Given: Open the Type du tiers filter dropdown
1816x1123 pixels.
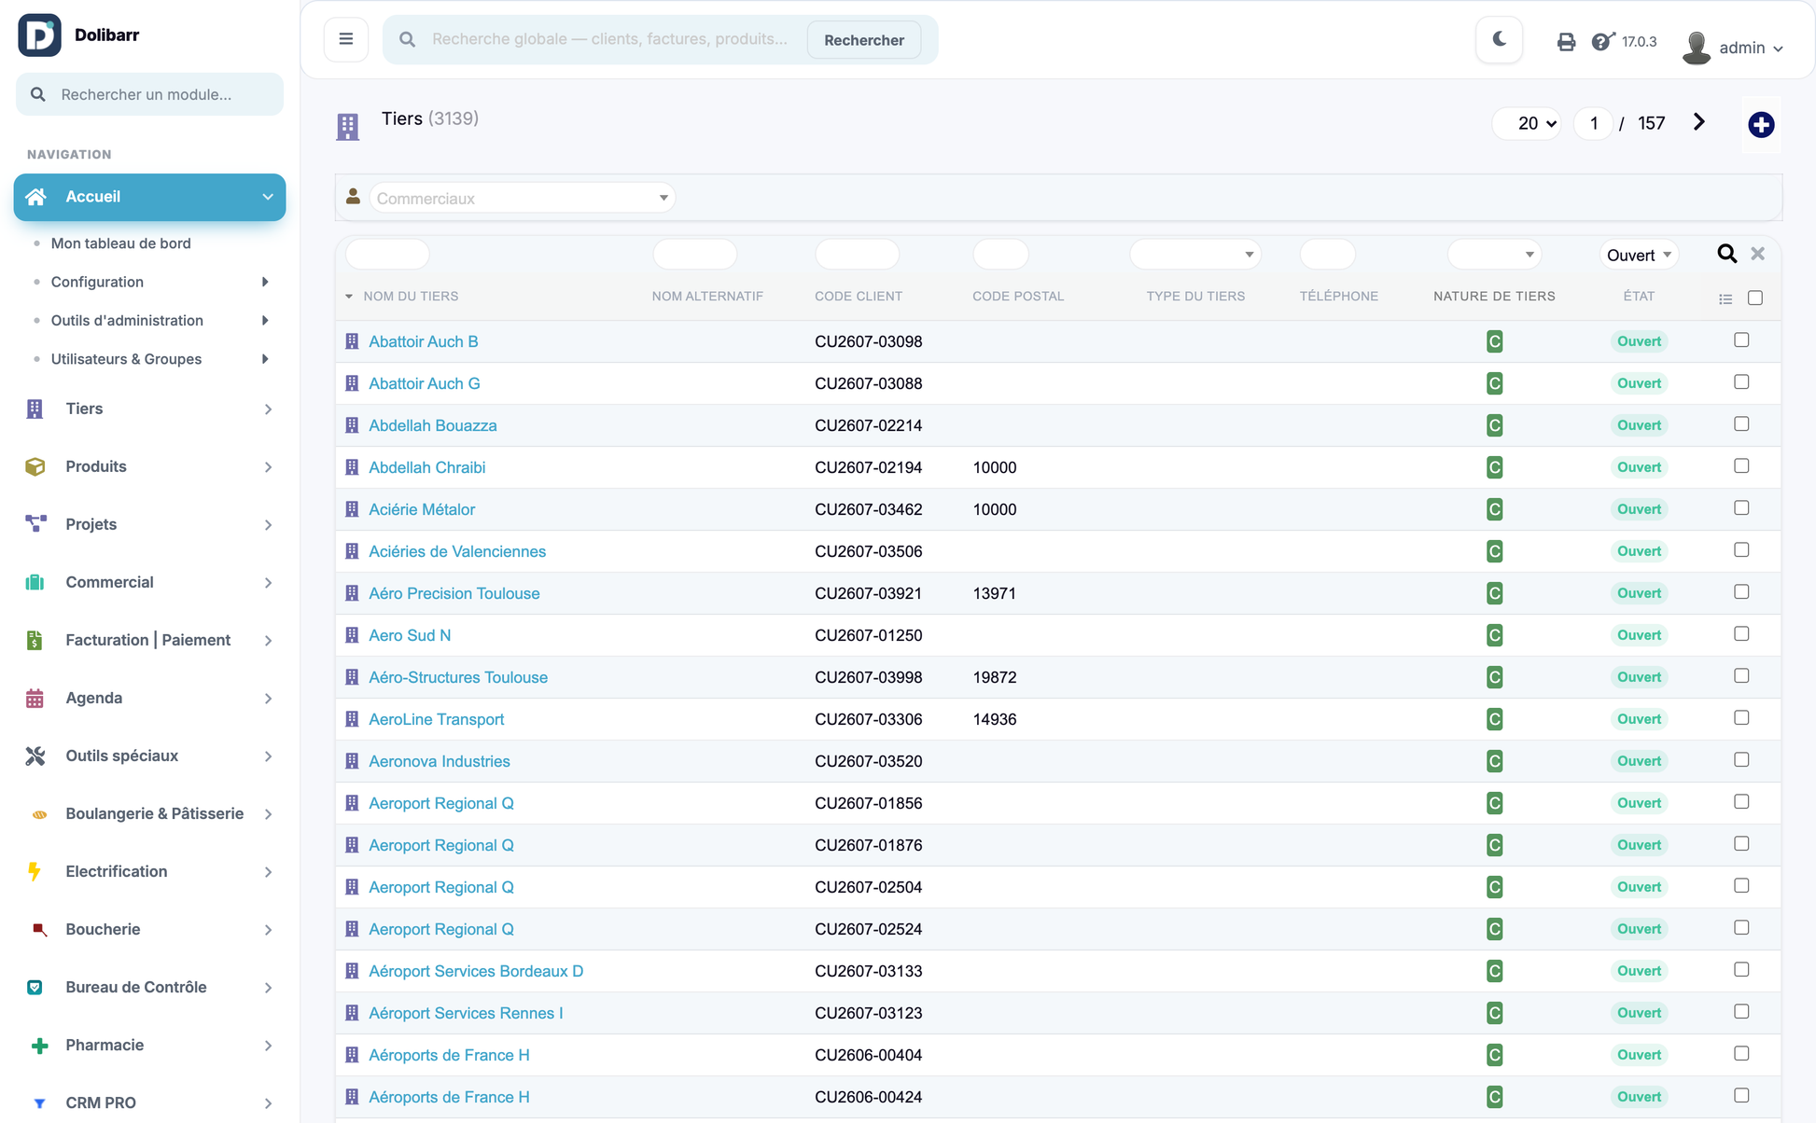Looking at the screenshot, I should 1194,255.
